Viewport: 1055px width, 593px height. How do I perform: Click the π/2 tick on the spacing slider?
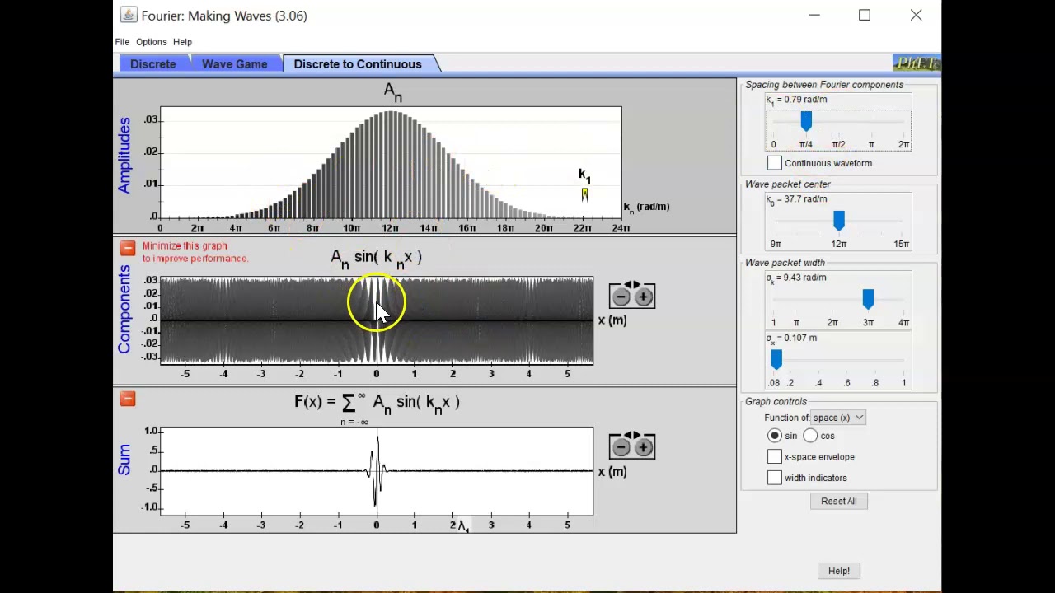(838, 144)
